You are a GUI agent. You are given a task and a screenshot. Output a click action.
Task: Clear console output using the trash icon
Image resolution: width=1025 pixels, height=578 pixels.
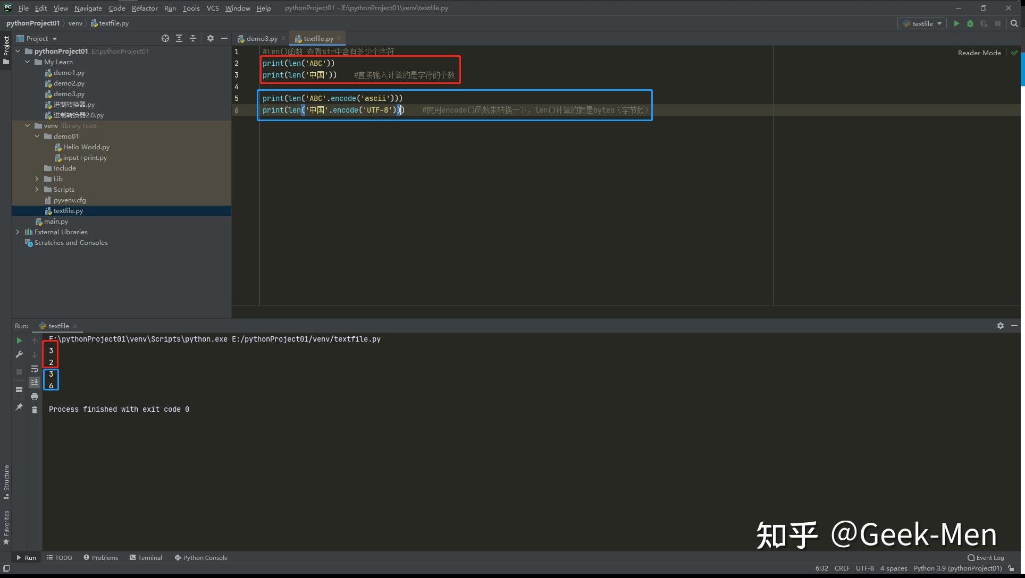[35, 410]
